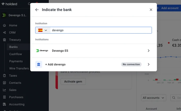This screenshot has height=111, width=181.
Task: Click the Devengo logo in results
Action: coord(42,51)
